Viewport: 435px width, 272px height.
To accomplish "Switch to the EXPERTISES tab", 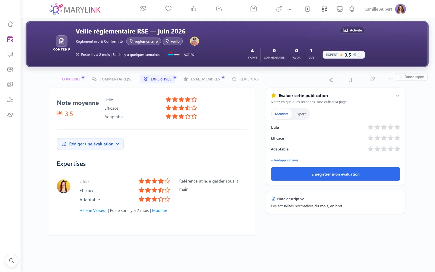I will click(158, 79).
